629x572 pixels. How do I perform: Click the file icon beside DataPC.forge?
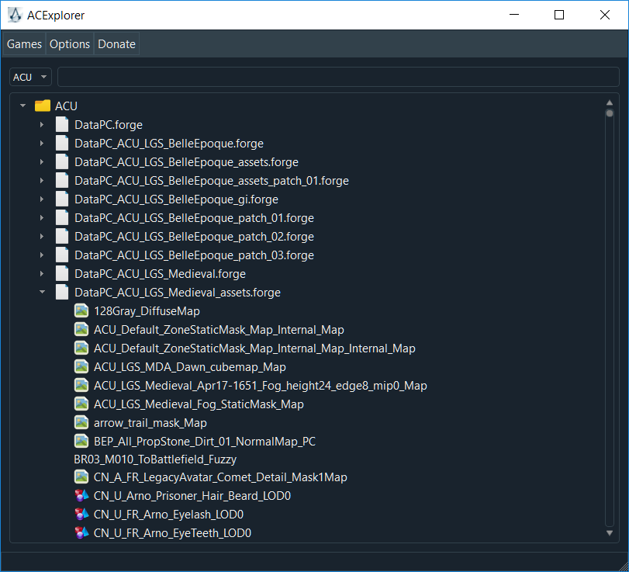(x=62, y=124)
